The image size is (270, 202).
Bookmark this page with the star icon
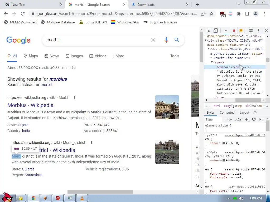(x=211, y=14)
